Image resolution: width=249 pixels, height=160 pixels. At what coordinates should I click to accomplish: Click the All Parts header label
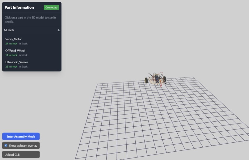(x=9, y=30)
